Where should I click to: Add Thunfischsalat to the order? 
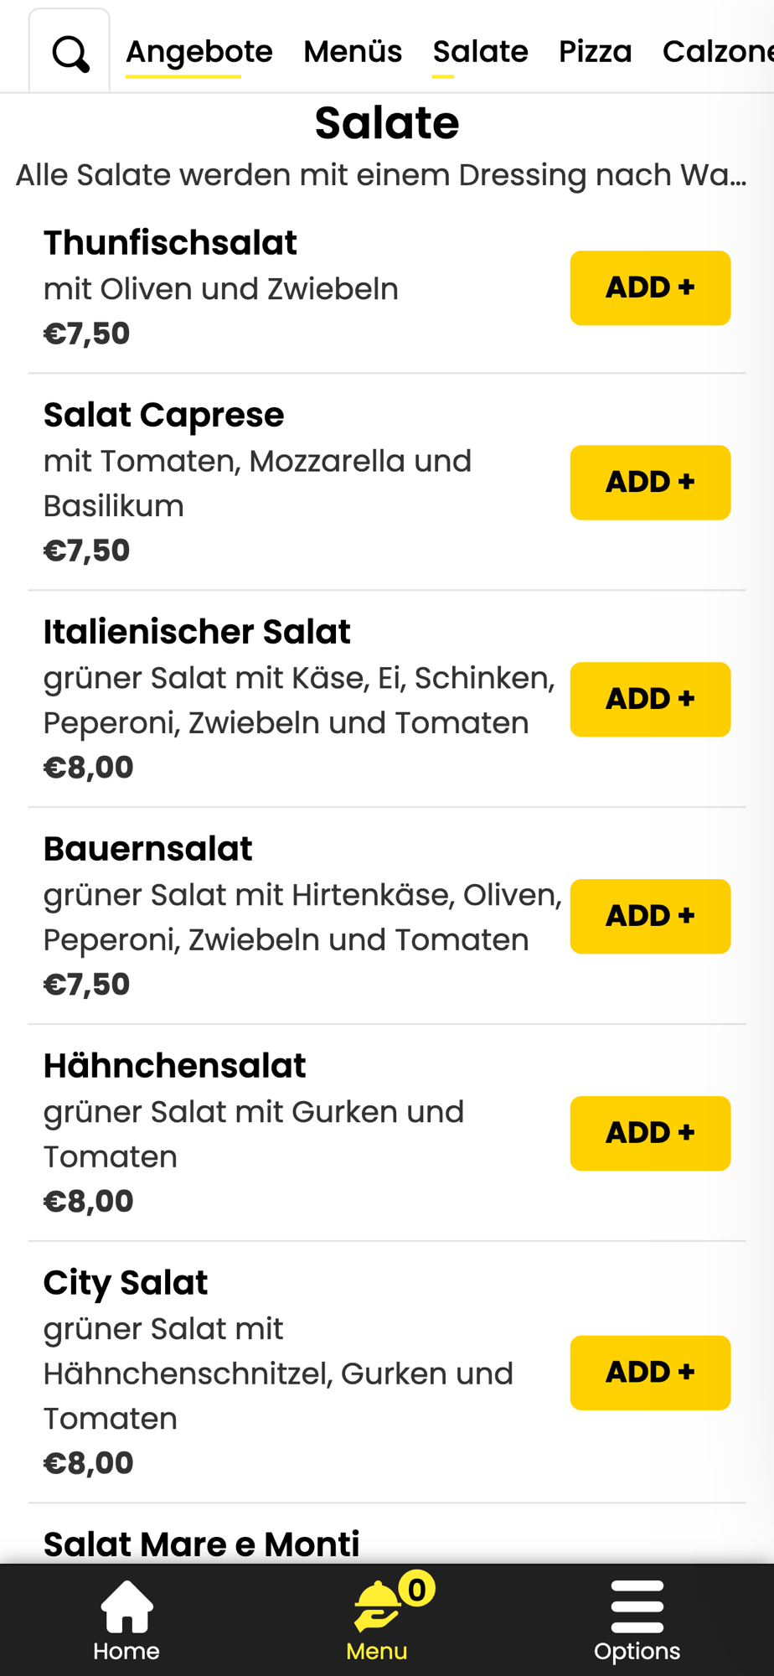click(650, 287)
